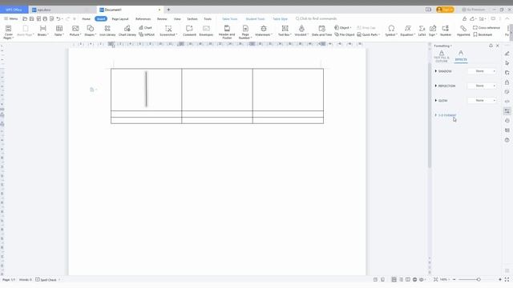
Task: Open the Table Style tab
Action: [x=280, y=19]
